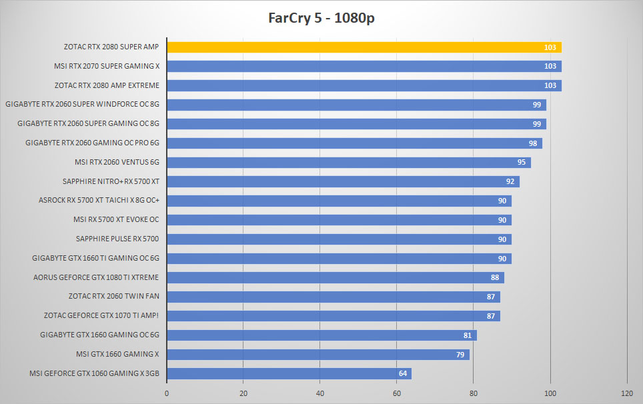Click the ZOTAC RTX 2080 AMP EXTREME label
The width and height of the screenshot is (643, 404).
107,85
